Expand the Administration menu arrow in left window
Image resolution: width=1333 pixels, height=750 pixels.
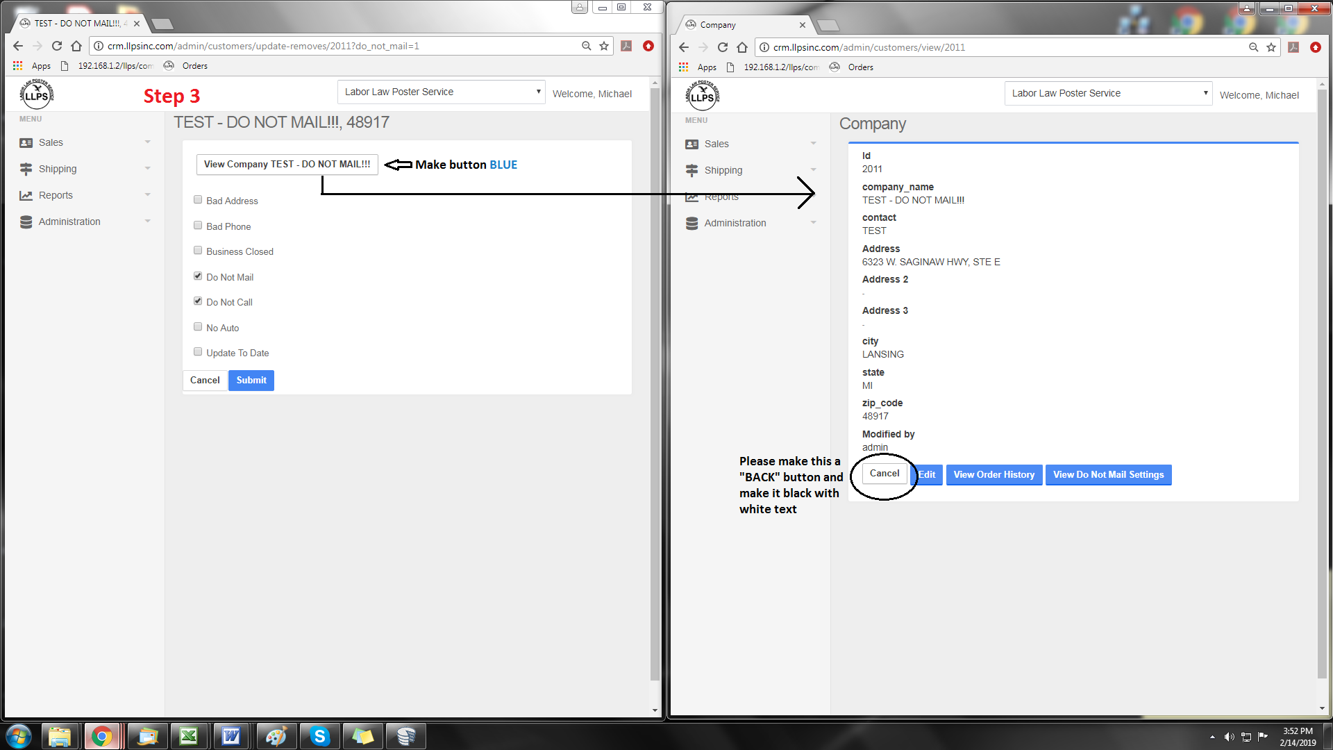[147, 222]
